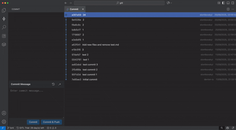This screenshot has width=236, height=130.
Task: Open the Accounts icon in activity bar
Action: click(4, 113)
